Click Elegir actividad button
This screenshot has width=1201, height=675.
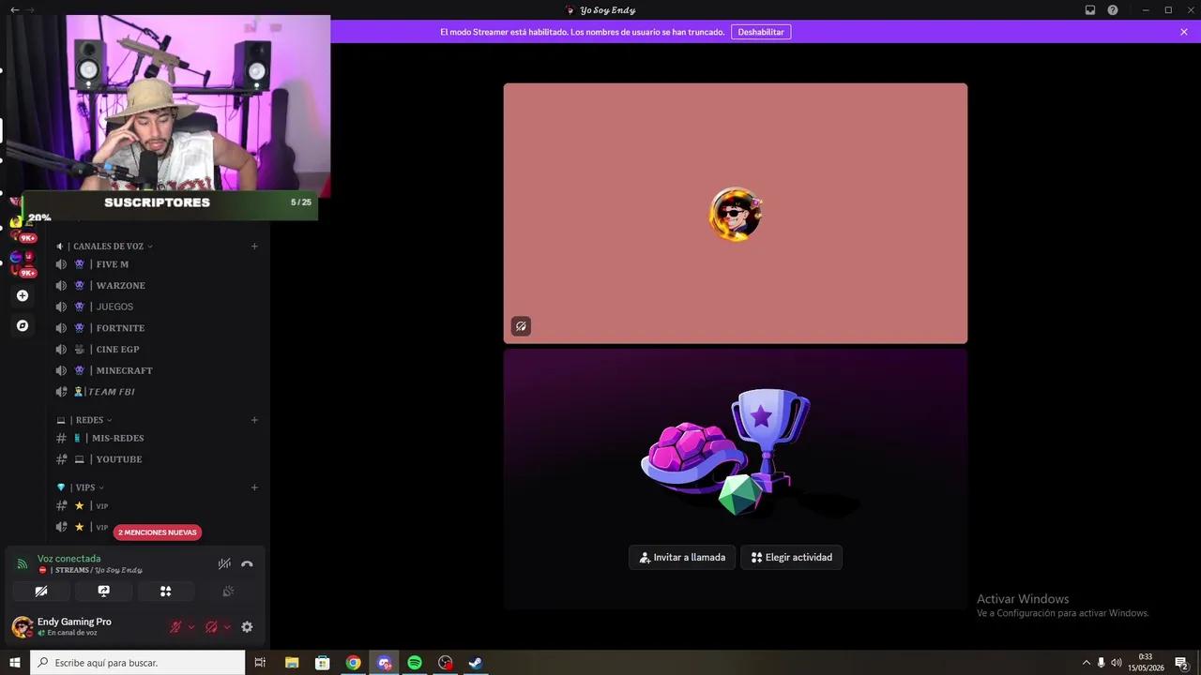tap(791, 557)
